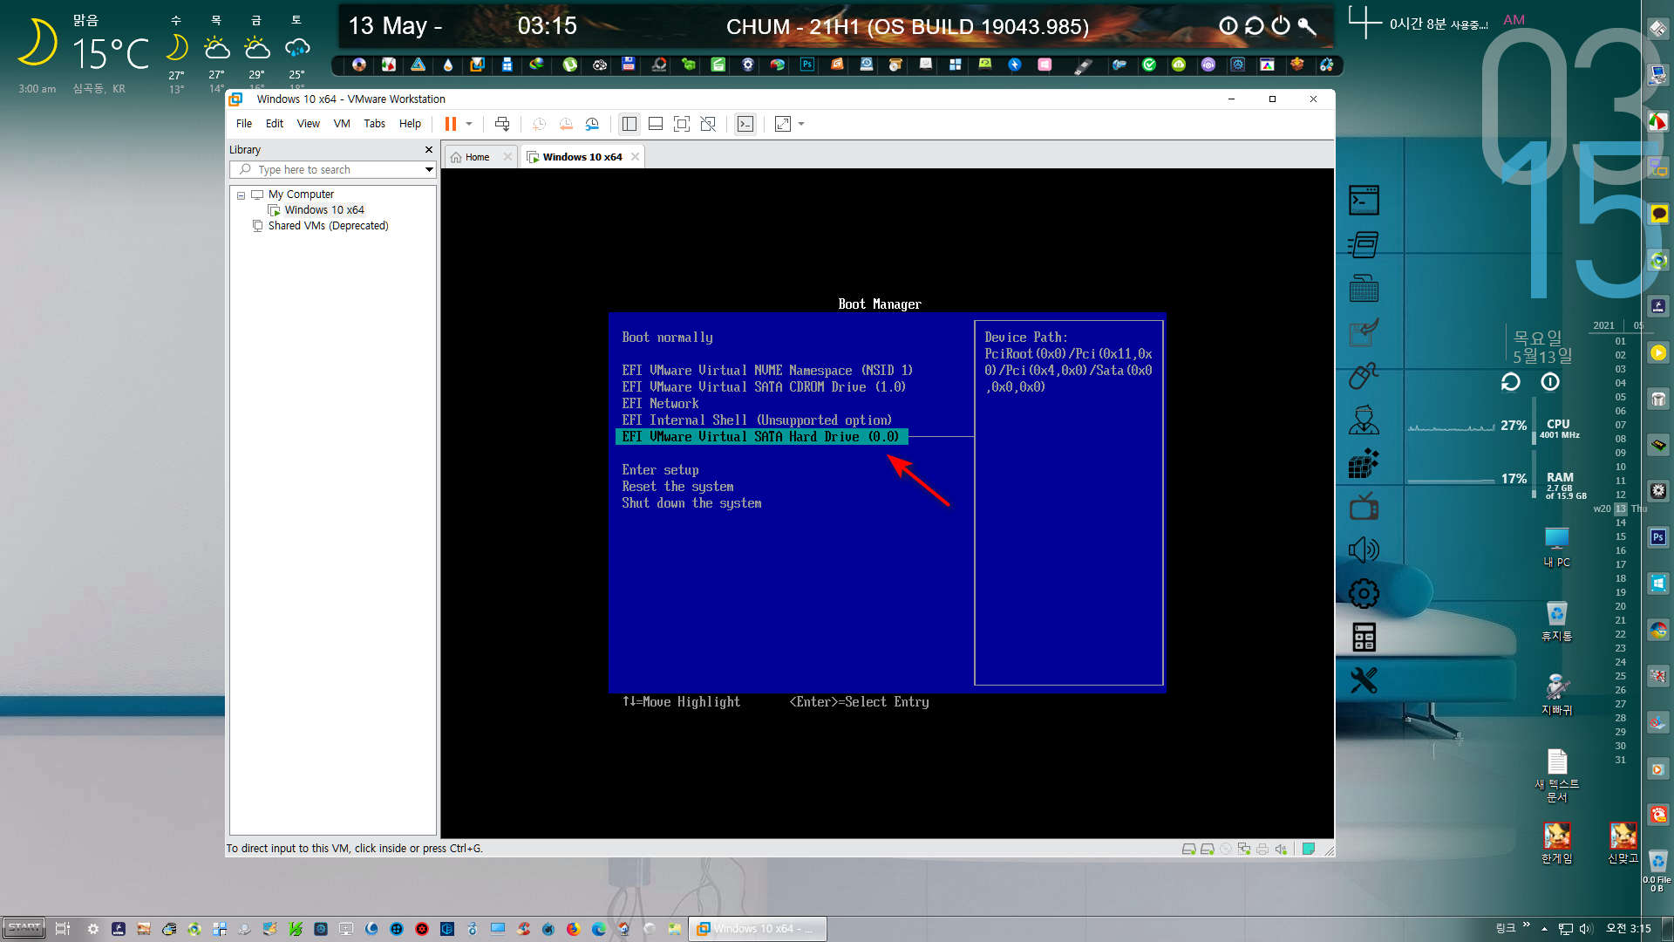Select Windows 10 x64 in the library tree
The height and width of the screenshot is (942, 1674).
pos(323,210)
